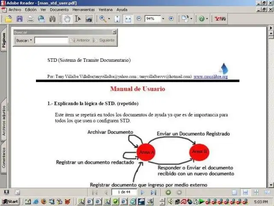Open Help with the green question mark icon

[202, 18]
